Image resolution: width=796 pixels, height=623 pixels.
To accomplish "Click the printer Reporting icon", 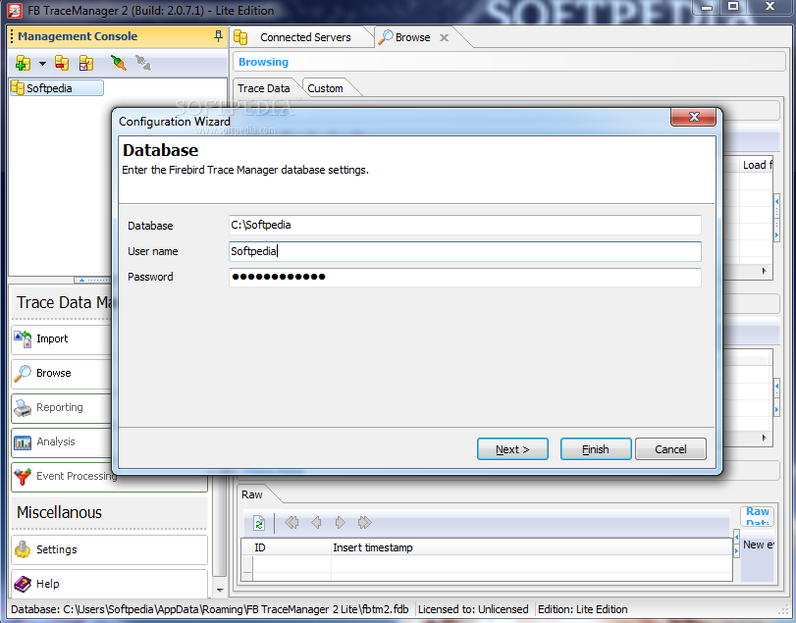I will click(x=23, y=408).
